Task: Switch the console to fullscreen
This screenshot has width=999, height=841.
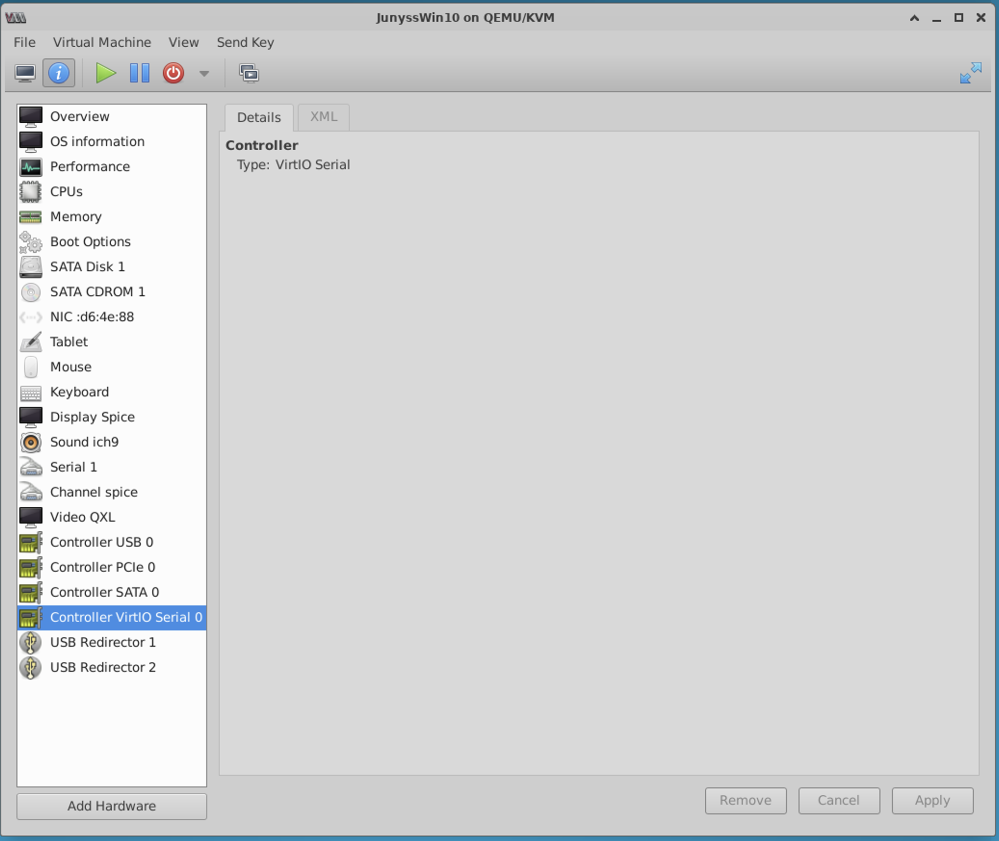Action: click(x=970, y=73)
